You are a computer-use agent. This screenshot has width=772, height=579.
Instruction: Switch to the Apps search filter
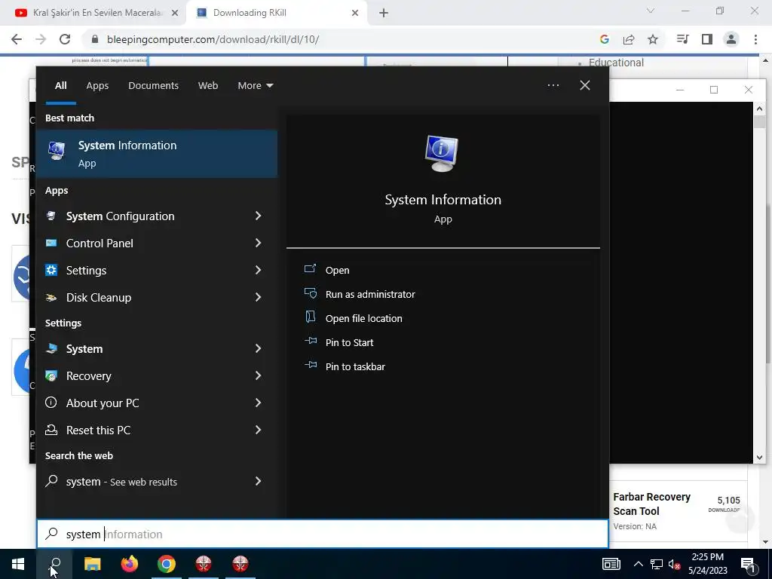[97, 86]
